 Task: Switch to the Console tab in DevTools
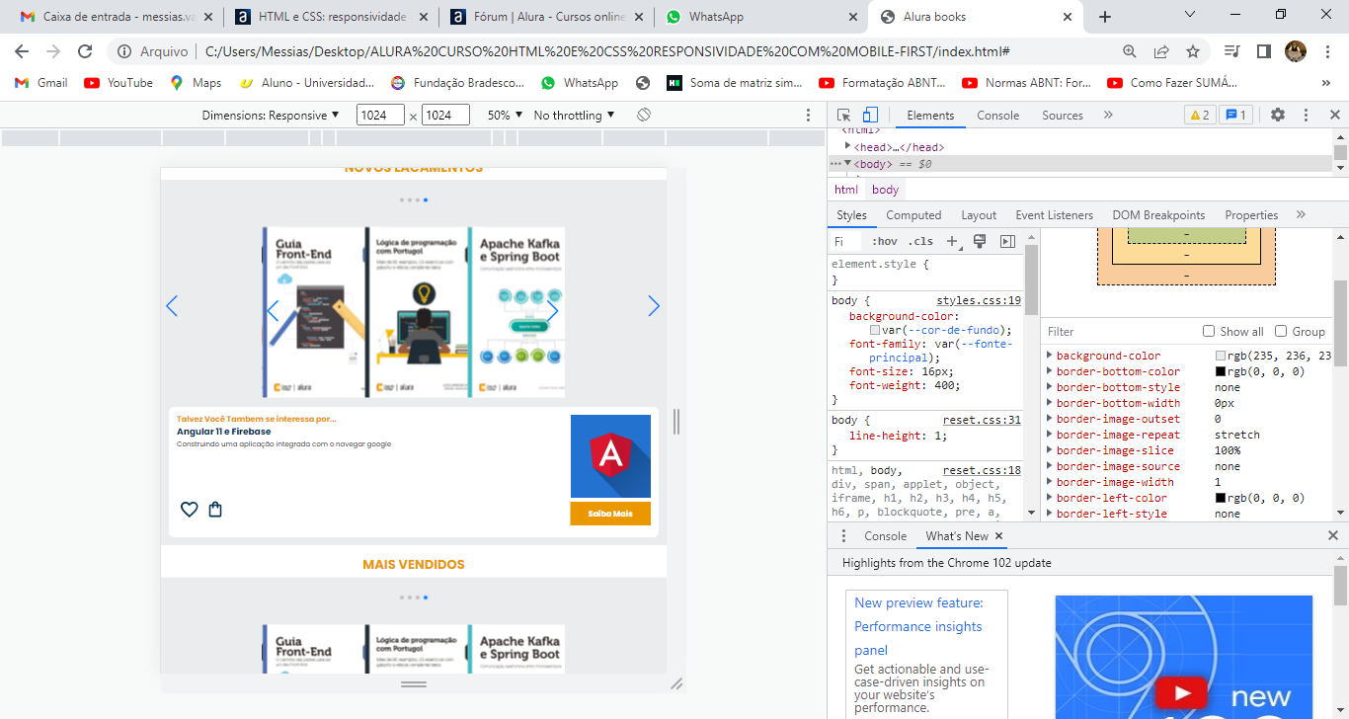(998, 116)
